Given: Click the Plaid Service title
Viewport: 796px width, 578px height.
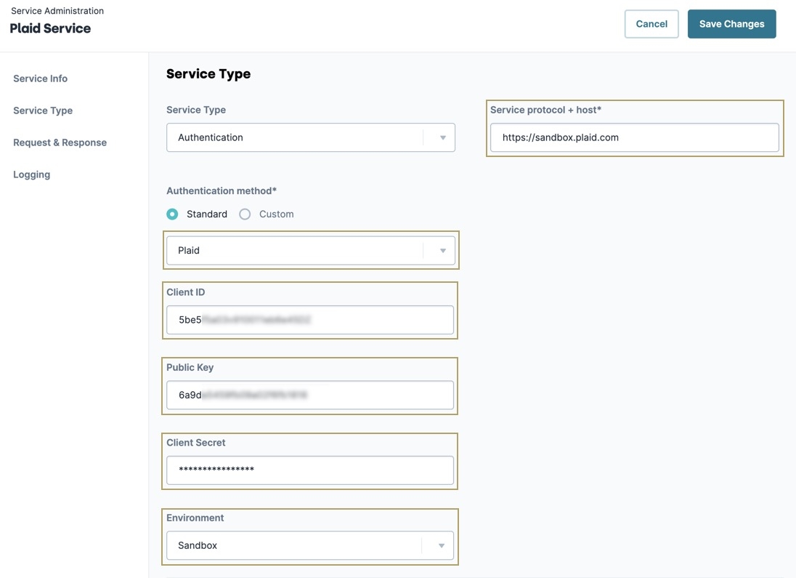Looking at the screenshot, I should click(50, 28).
